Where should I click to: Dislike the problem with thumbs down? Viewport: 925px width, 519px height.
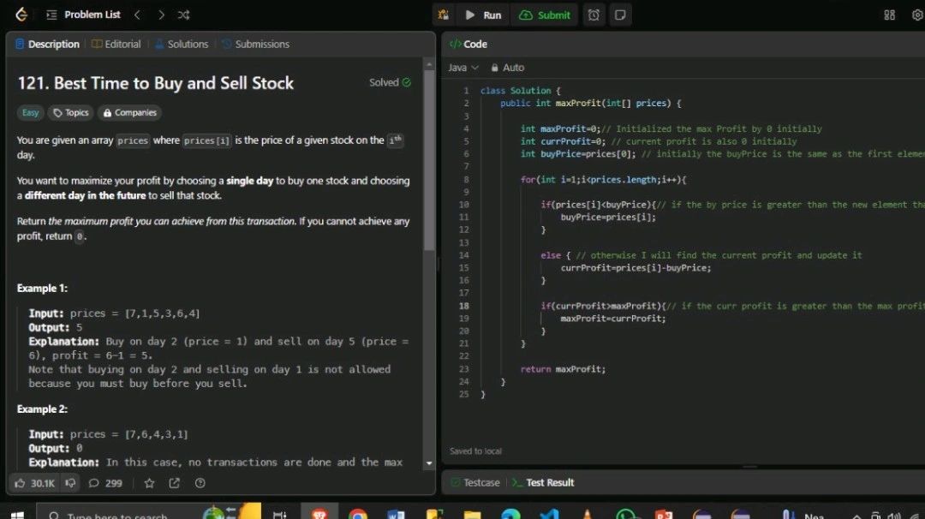pos(70,483)
